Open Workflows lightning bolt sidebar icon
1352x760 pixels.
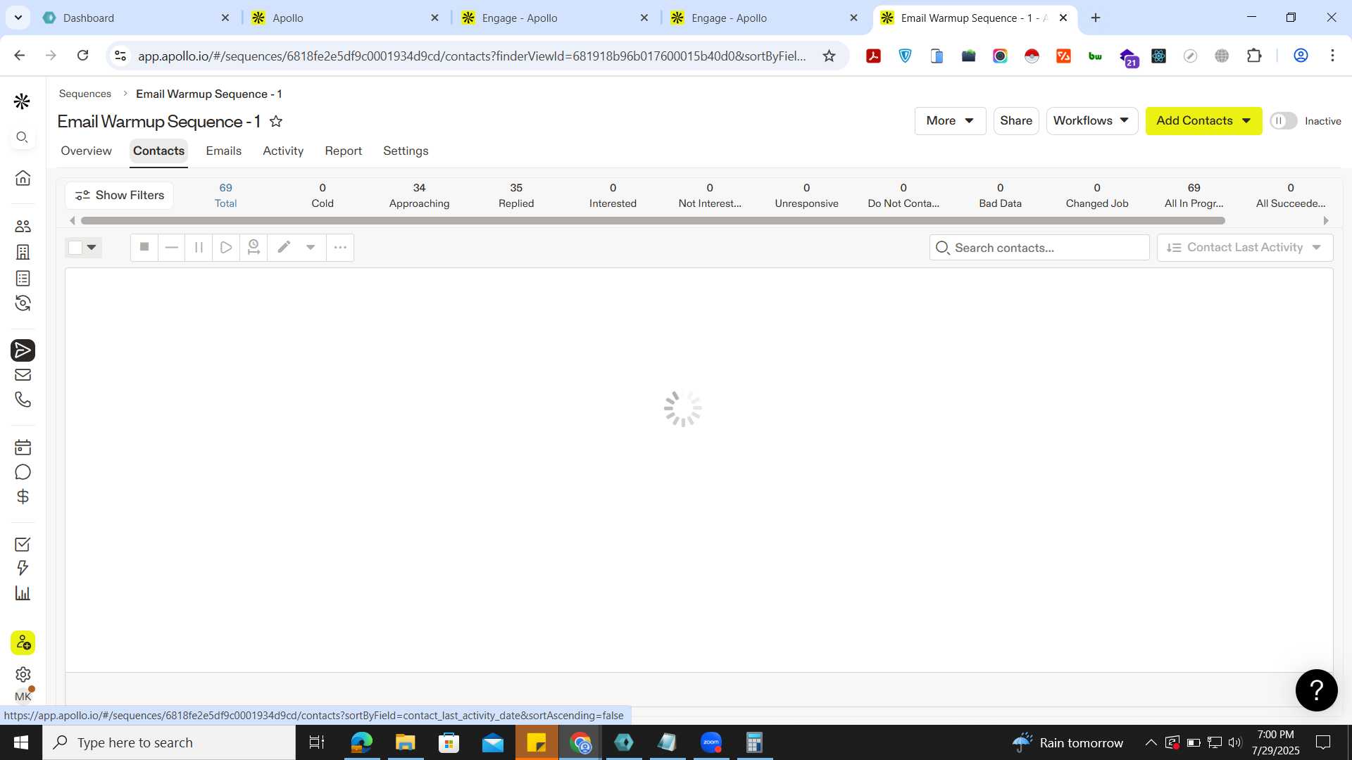click(23, 569)
